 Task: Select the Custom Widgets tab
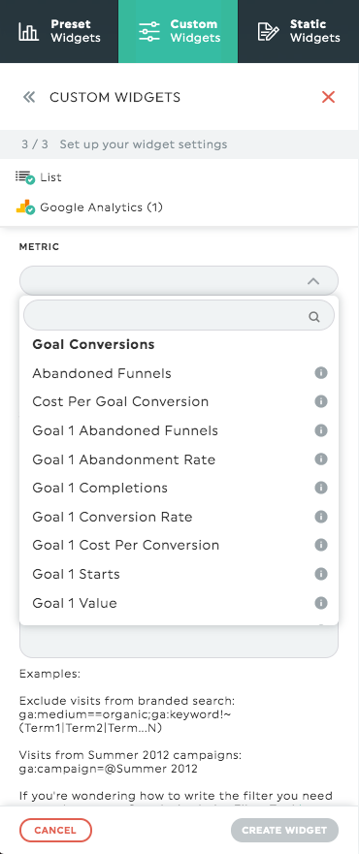pos(179,31)
